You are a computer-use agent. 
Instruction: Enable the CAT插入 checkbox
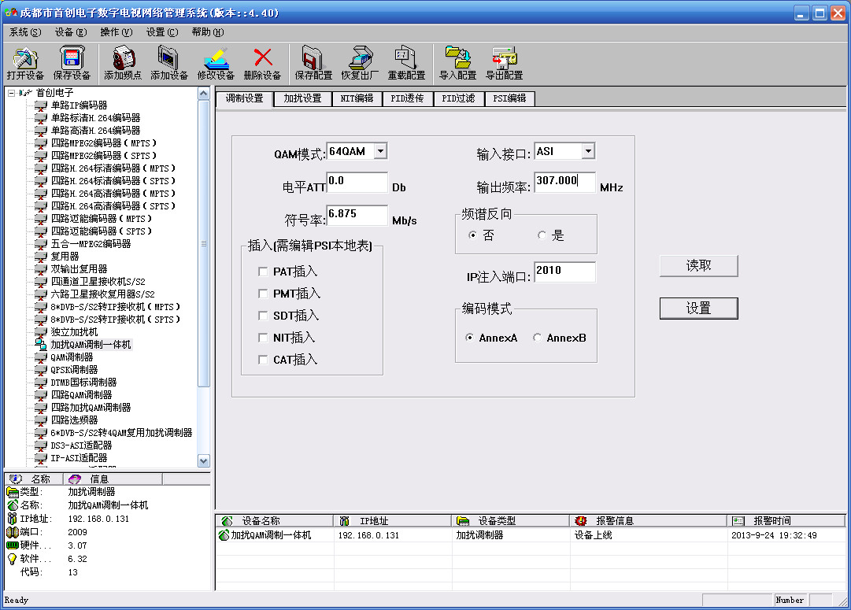263,360
